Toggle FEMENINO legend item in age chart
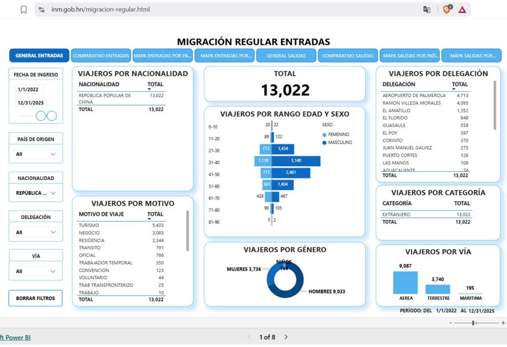 tap(336, 134)
